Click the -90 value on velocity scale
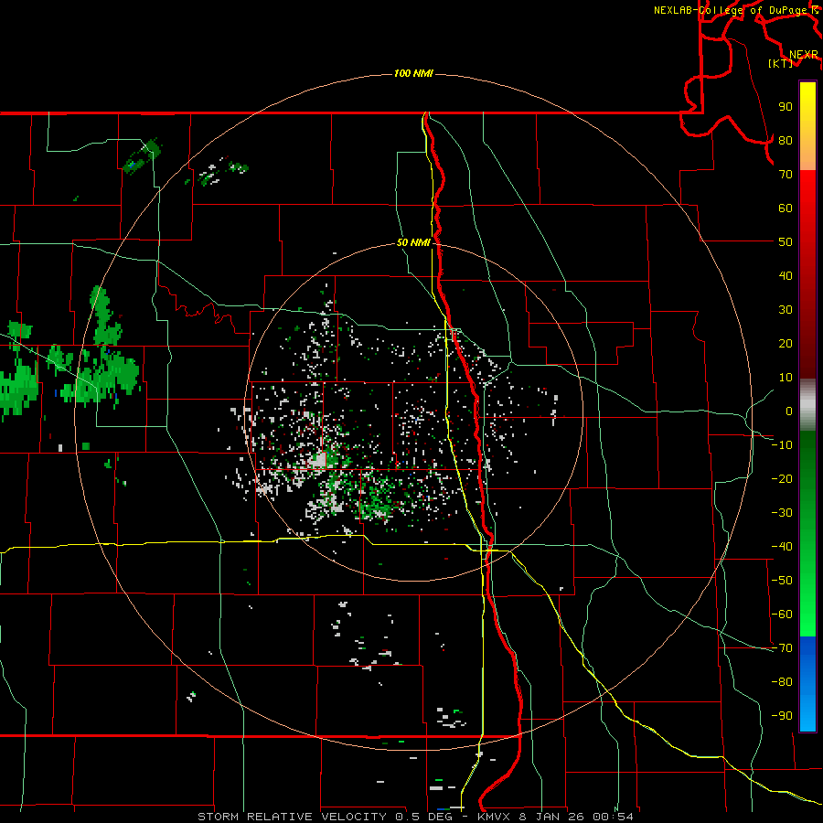This screenshot has width=823, height=823. [x=782, y=716]
